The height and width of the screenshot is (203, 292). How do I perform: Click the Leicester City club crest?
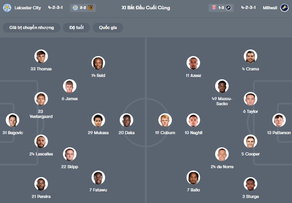coord(7,8)
